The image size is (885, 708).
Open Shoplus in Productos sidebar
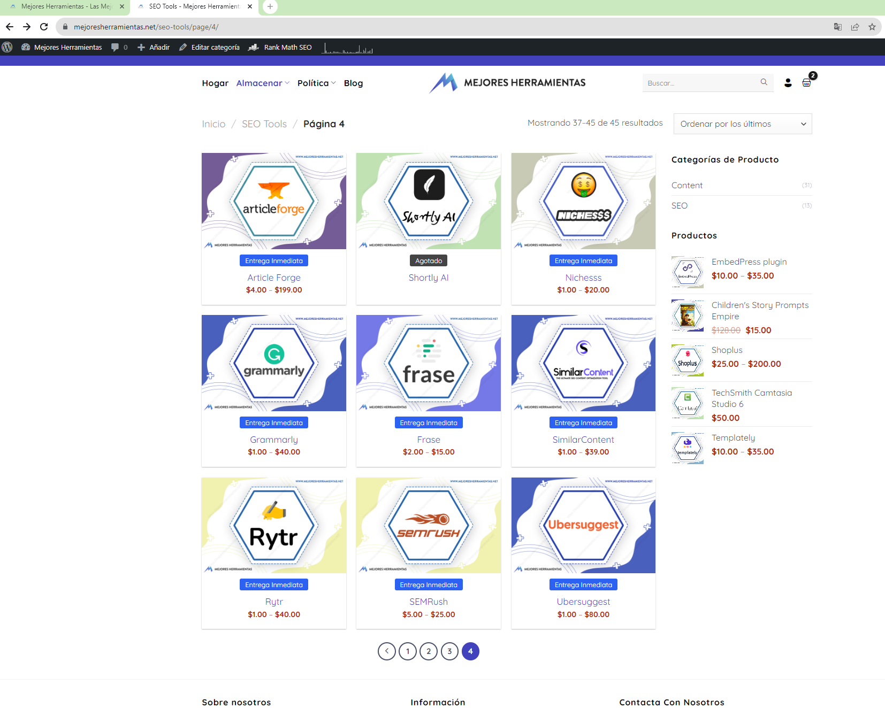coord(727,350)
